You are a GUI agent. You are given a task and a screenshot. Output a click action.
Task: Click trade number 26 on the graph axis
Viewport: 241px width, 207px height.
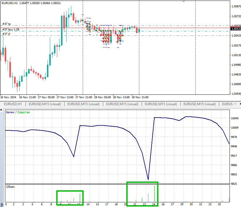point(163,204)
